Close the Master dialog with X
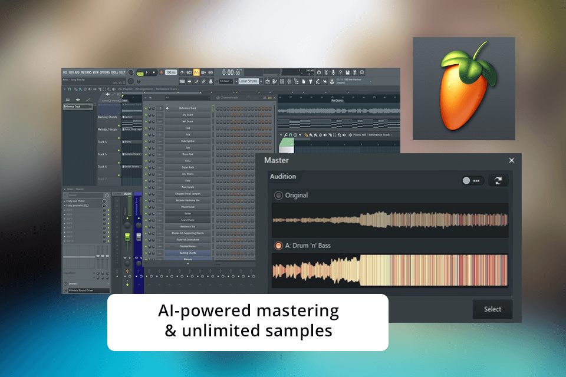566x377 pixels. point(512,160)
